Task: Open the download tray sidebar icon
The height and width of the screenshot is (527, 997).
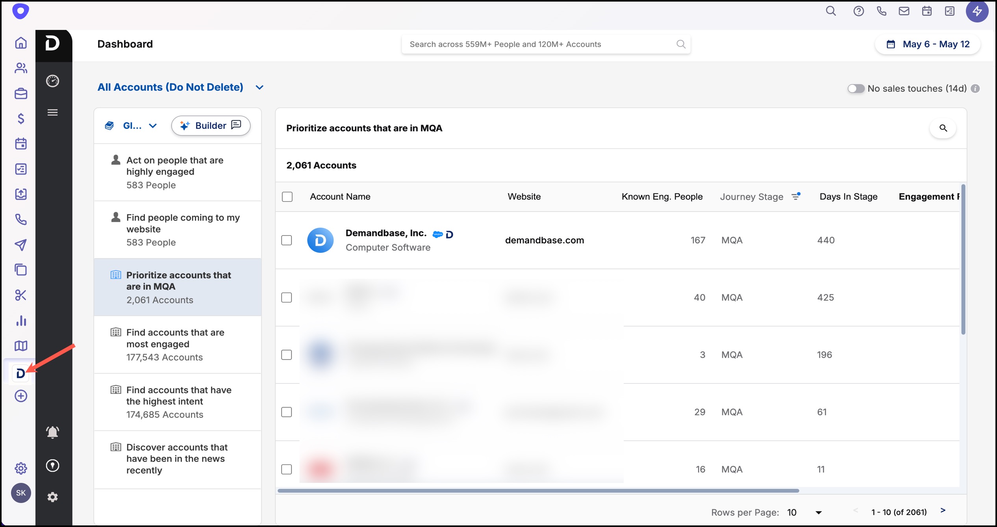Action: [x=21, y=194]
